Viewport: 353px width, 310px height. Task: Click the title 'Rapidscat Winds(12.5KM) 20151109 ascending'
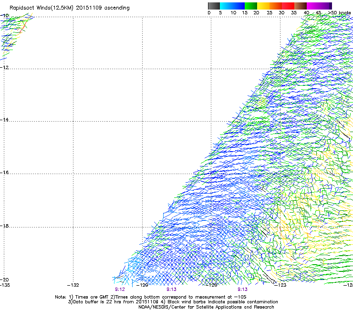pyautogui.click(x=70, y=8)
